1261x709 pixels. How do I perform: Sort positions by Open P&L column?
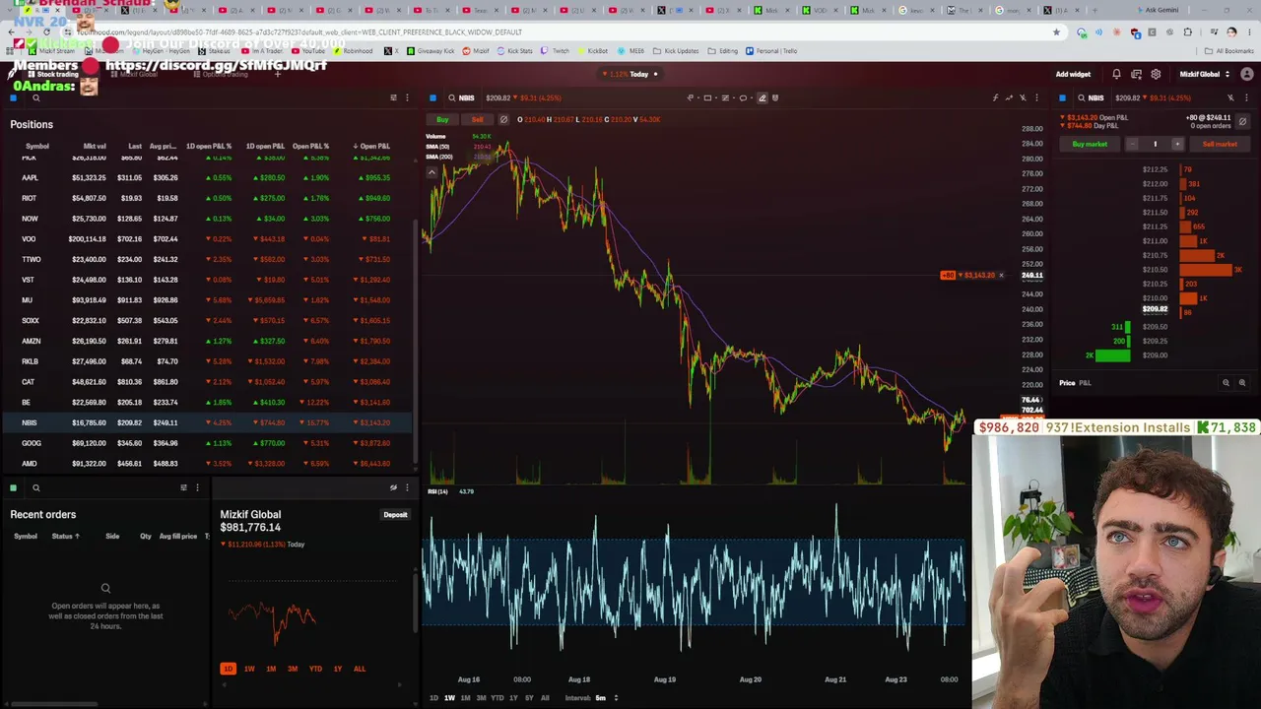pyautogui.click(x=370, y=146)
